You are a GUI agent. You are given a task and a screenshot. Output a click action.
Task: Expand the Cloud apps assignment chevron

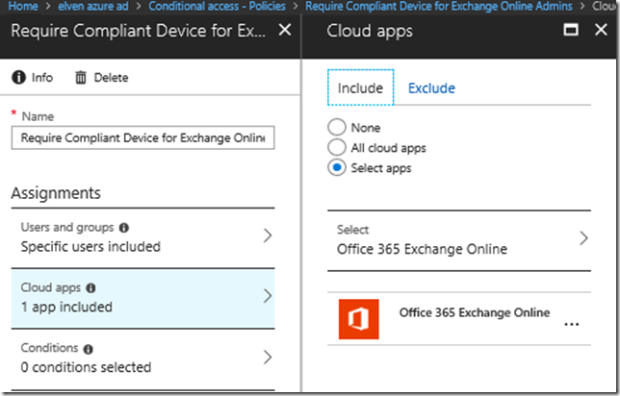pos(268,296)
